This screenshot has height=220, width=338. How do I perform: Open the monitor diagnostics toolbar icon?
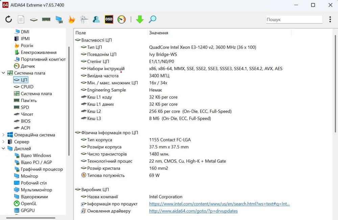(59, 19)
